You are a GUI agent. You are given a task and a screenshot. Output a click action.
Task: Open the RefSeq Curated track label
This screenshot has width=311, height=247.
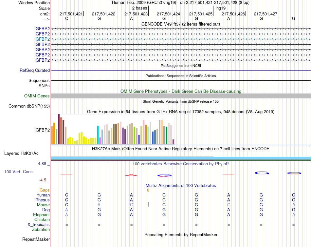[35, 70]
